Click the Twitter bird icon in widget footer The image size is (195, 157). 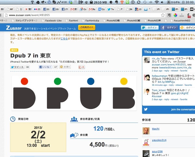146,109
